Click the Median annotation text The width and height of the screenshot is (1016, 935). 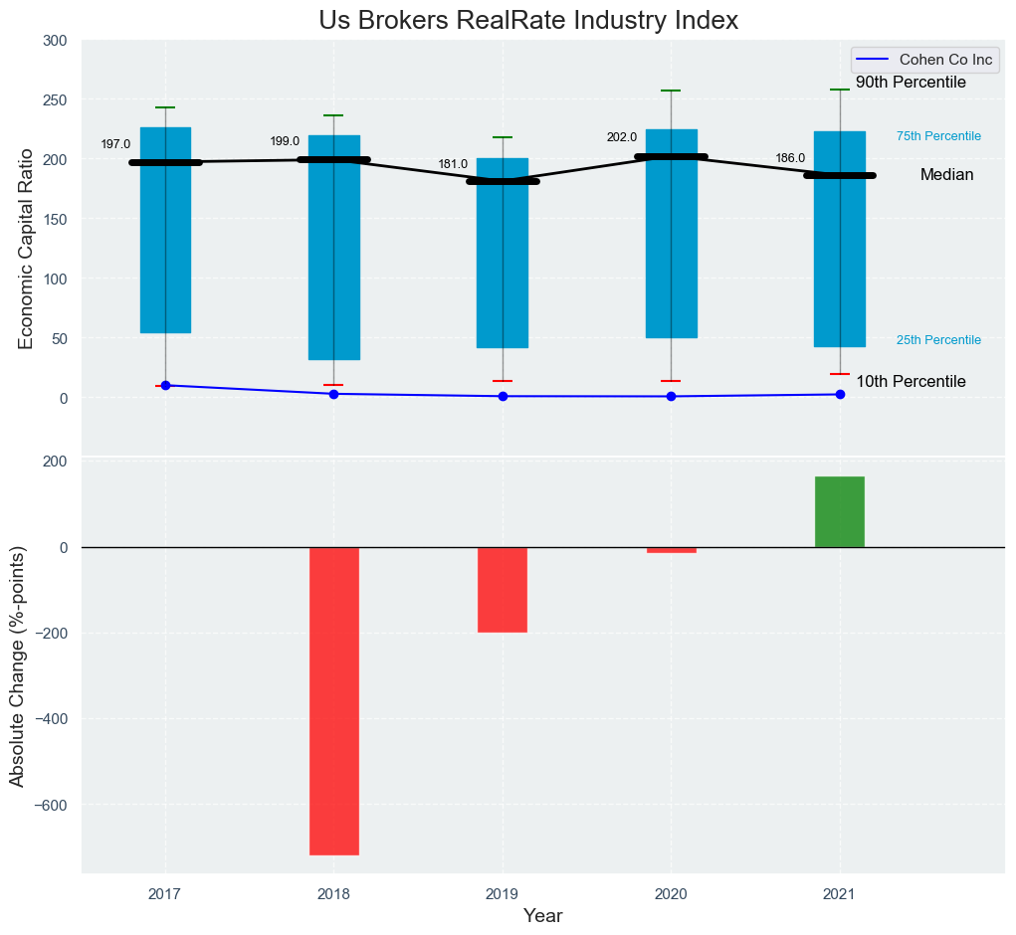point(946,175)
